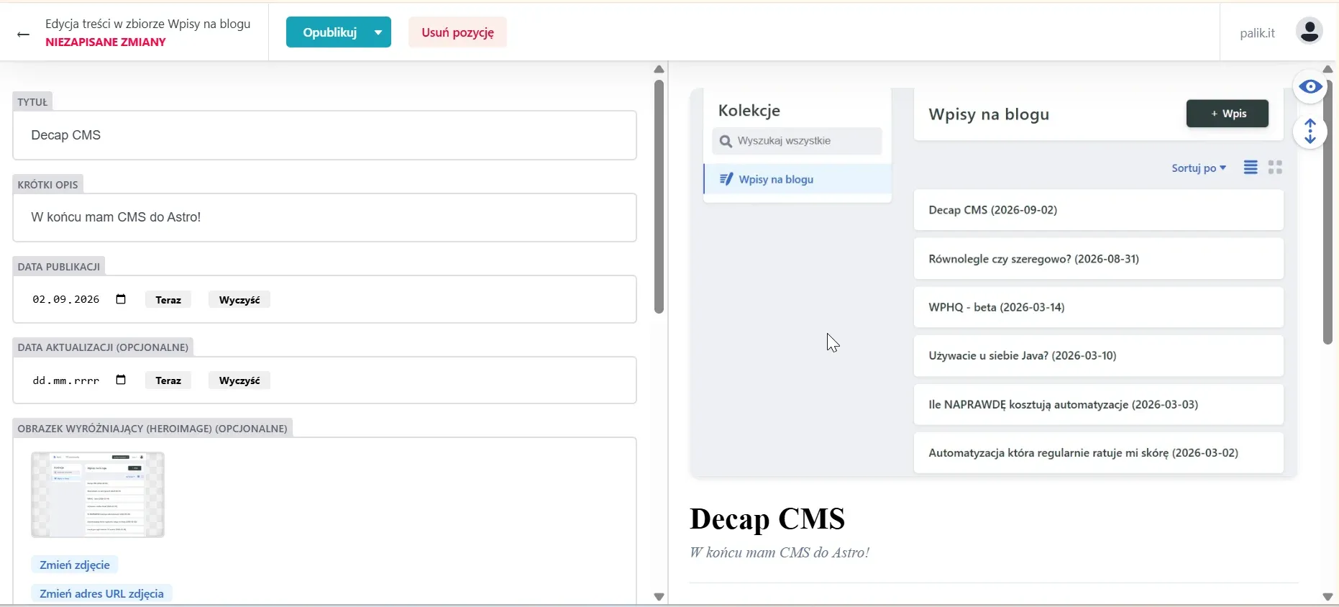The width and height of the screenshot is (1339, 607).
Task: Open the Sortuj po dropdown
Action: coord(1198,168)
